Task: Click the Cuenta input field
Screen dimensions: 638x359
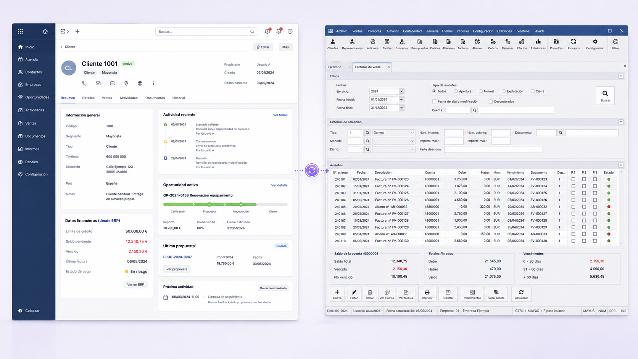Action: point(458,110)
